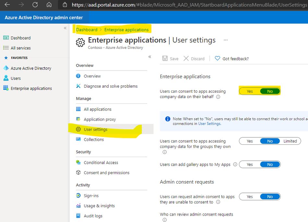Click the gear icon beside page title

click(x=80, y=42)
